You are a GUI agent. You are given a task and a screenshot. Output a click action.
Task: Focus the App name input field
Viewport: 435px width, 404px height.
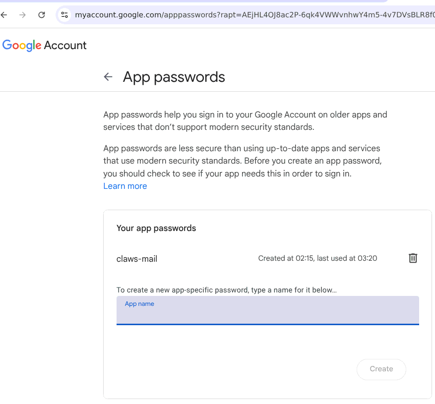(268, 310)
